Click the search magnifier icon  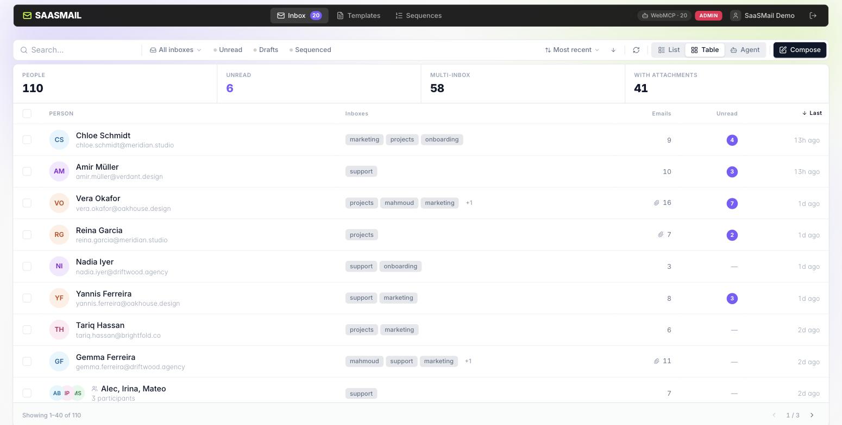pyautogui.click(x=24, y=50)
